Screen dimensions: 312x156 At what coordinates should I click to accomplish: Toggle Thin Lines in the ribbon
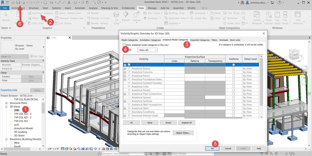point(36,23)
